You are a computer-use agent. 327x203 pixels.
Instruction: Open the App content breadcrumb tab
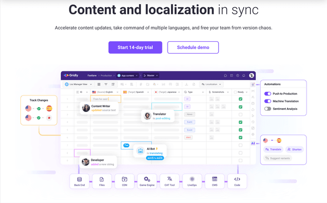(x=128, y=75)
